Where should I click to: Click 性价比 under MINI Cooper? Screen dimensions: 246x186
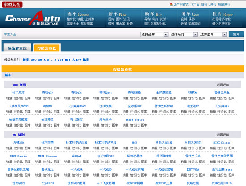coord(222,148)
